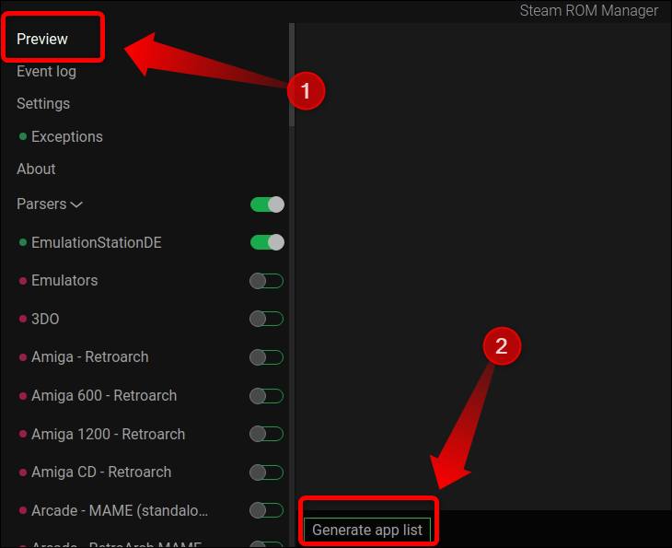Click the red status dot beside Emulators
672x548 pixels.
[23, 281]
